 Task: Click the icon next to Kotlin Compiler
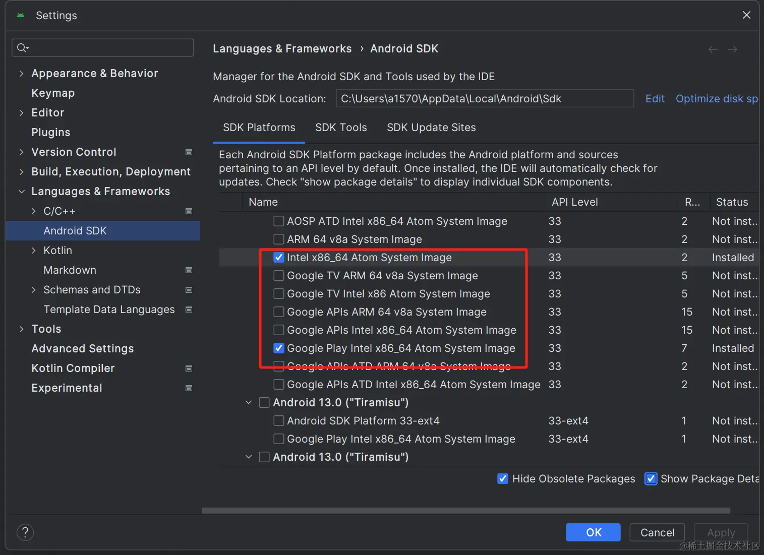[189, 368]
